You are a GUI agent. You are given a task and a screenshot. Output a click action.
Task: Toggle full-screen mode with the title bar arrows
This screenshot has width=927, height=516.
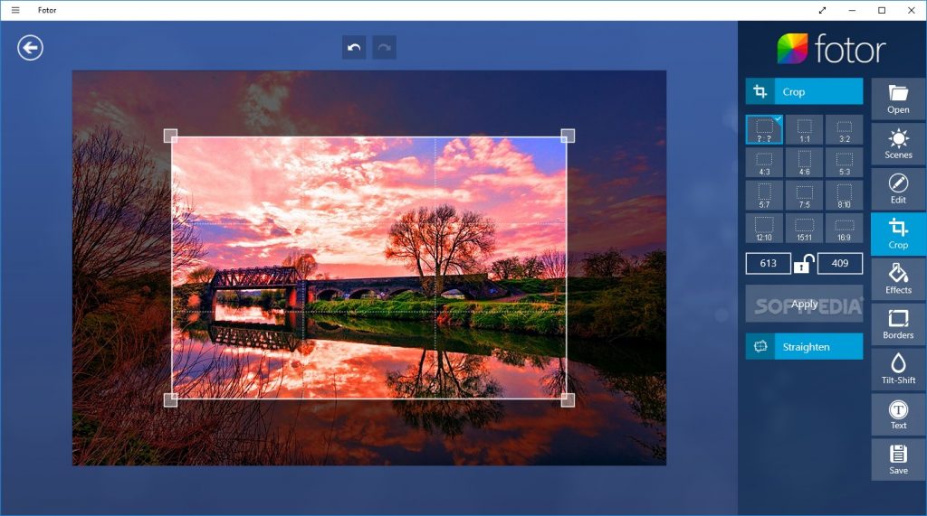[822, 10]
